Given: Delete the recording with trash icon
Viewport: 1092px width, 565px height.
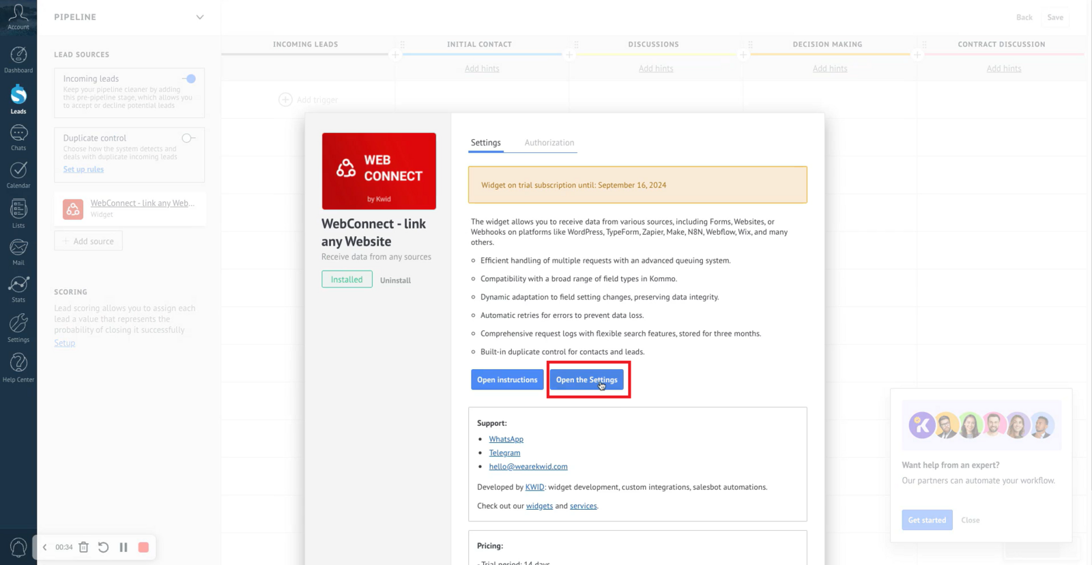Looking at the screenshot, I should pos(84,547).
